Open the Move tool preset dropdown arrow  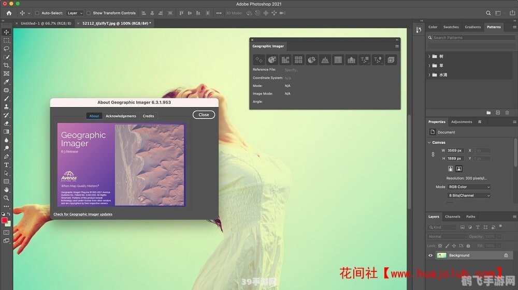coord(28,13)
